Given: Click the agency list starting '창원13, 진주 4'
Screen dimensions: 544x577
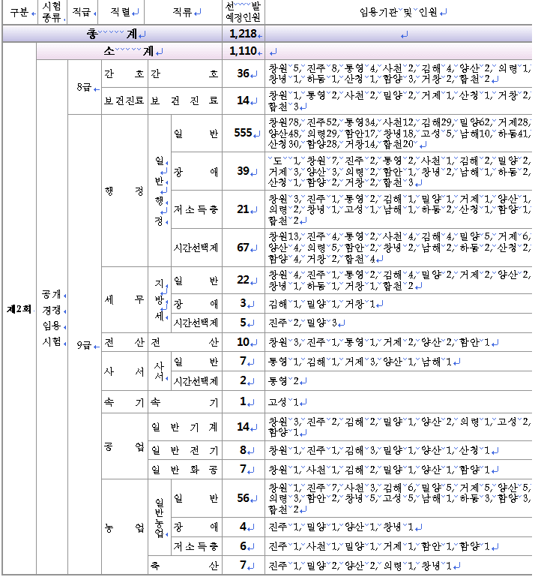Looking at the screenshot, I should (x=399, y=248).
